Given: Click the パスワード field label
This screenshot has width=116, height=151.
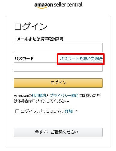Looking at the screenshot, I should tap(24, 59).
